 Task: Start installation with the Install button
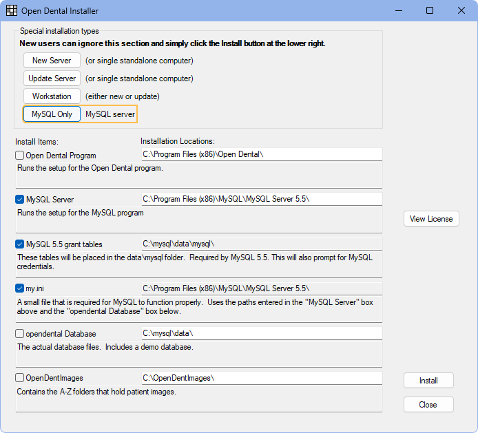pos(428,381)
